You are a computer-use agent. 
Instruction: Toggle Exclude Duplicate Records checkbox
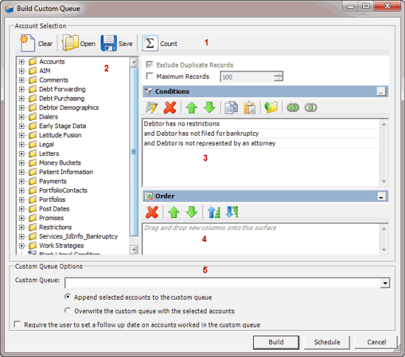click(149, 64)
